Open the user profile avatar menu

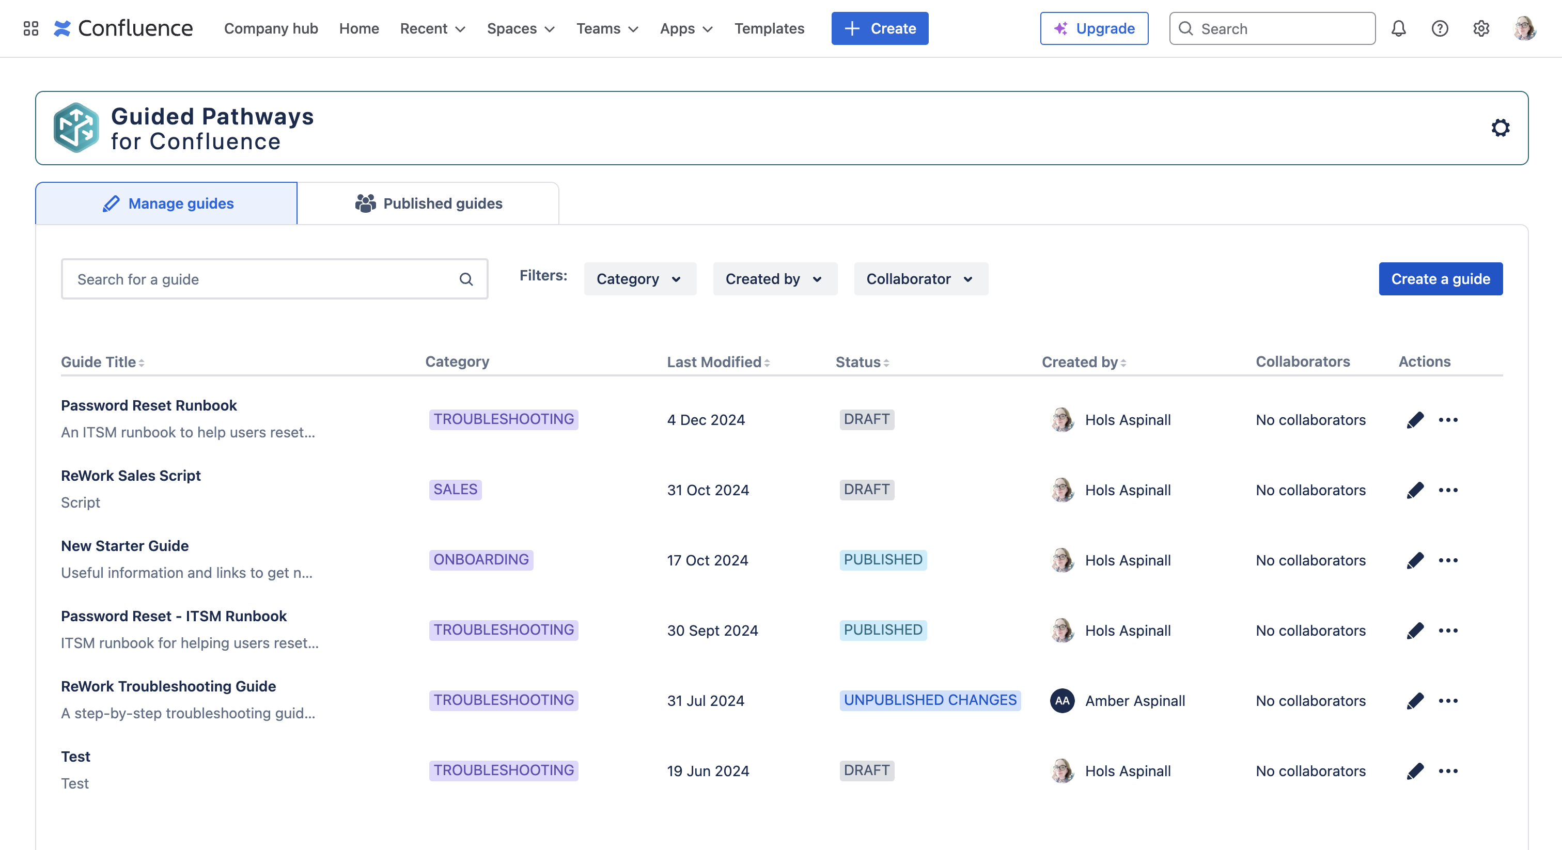(1524, 28)
